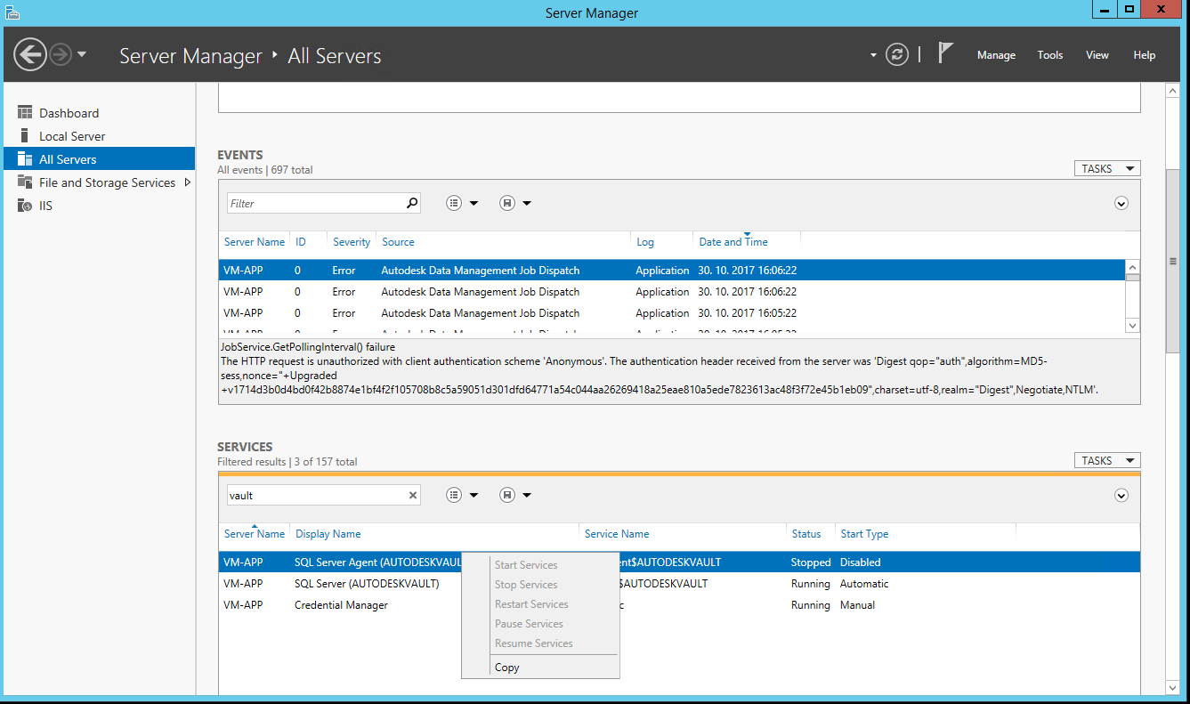
Task: Click the Local Server icon
Action: (25, 136)
